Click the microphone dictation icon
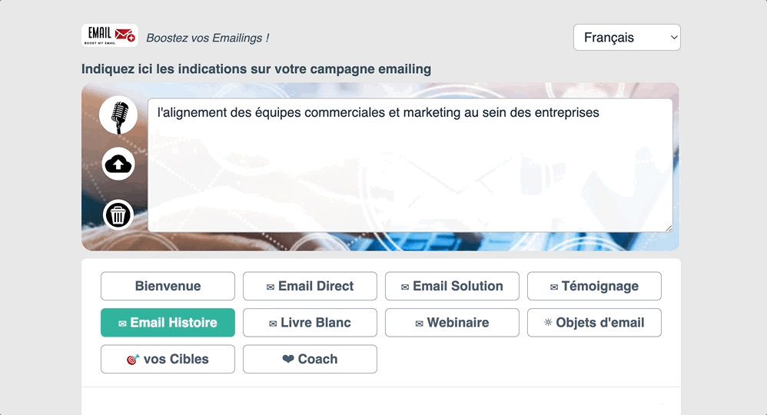The height and width of the screenshot is (415, 767). point(118,115)
